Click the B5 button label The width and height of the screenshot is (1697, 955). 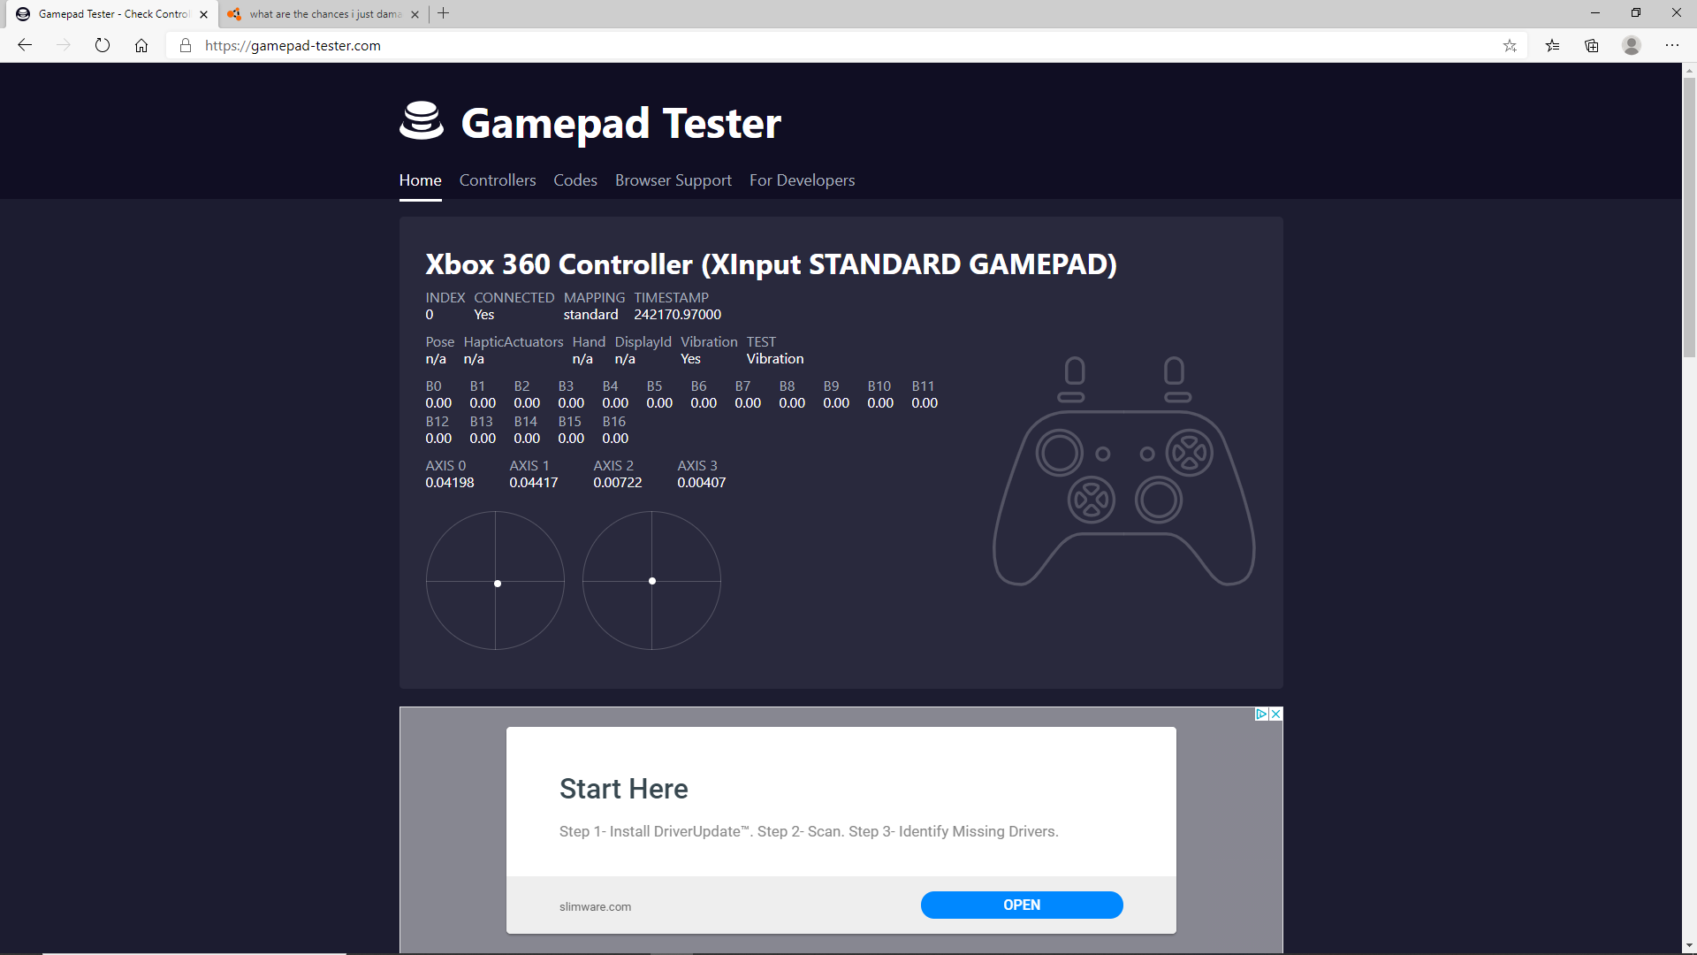pos(654,386)
